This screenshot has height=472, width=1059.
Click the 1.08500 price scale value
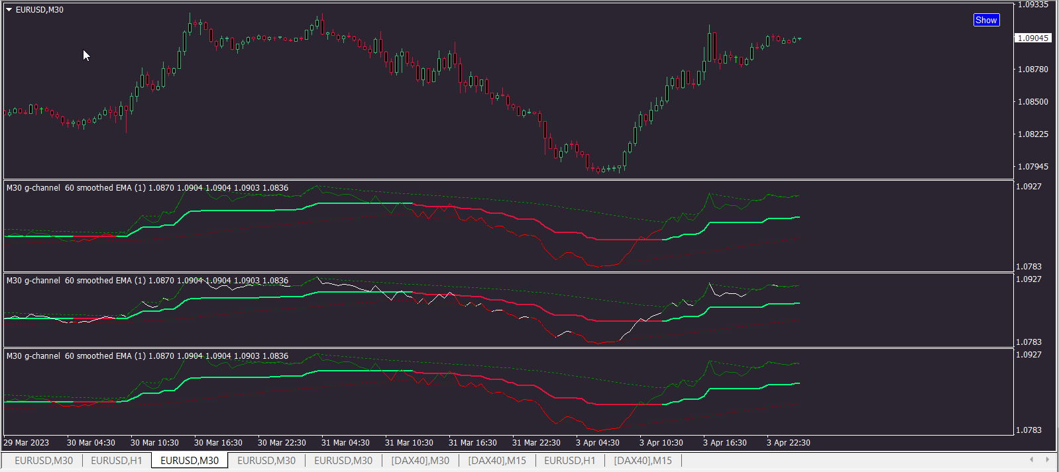[x=1033, y=101]
